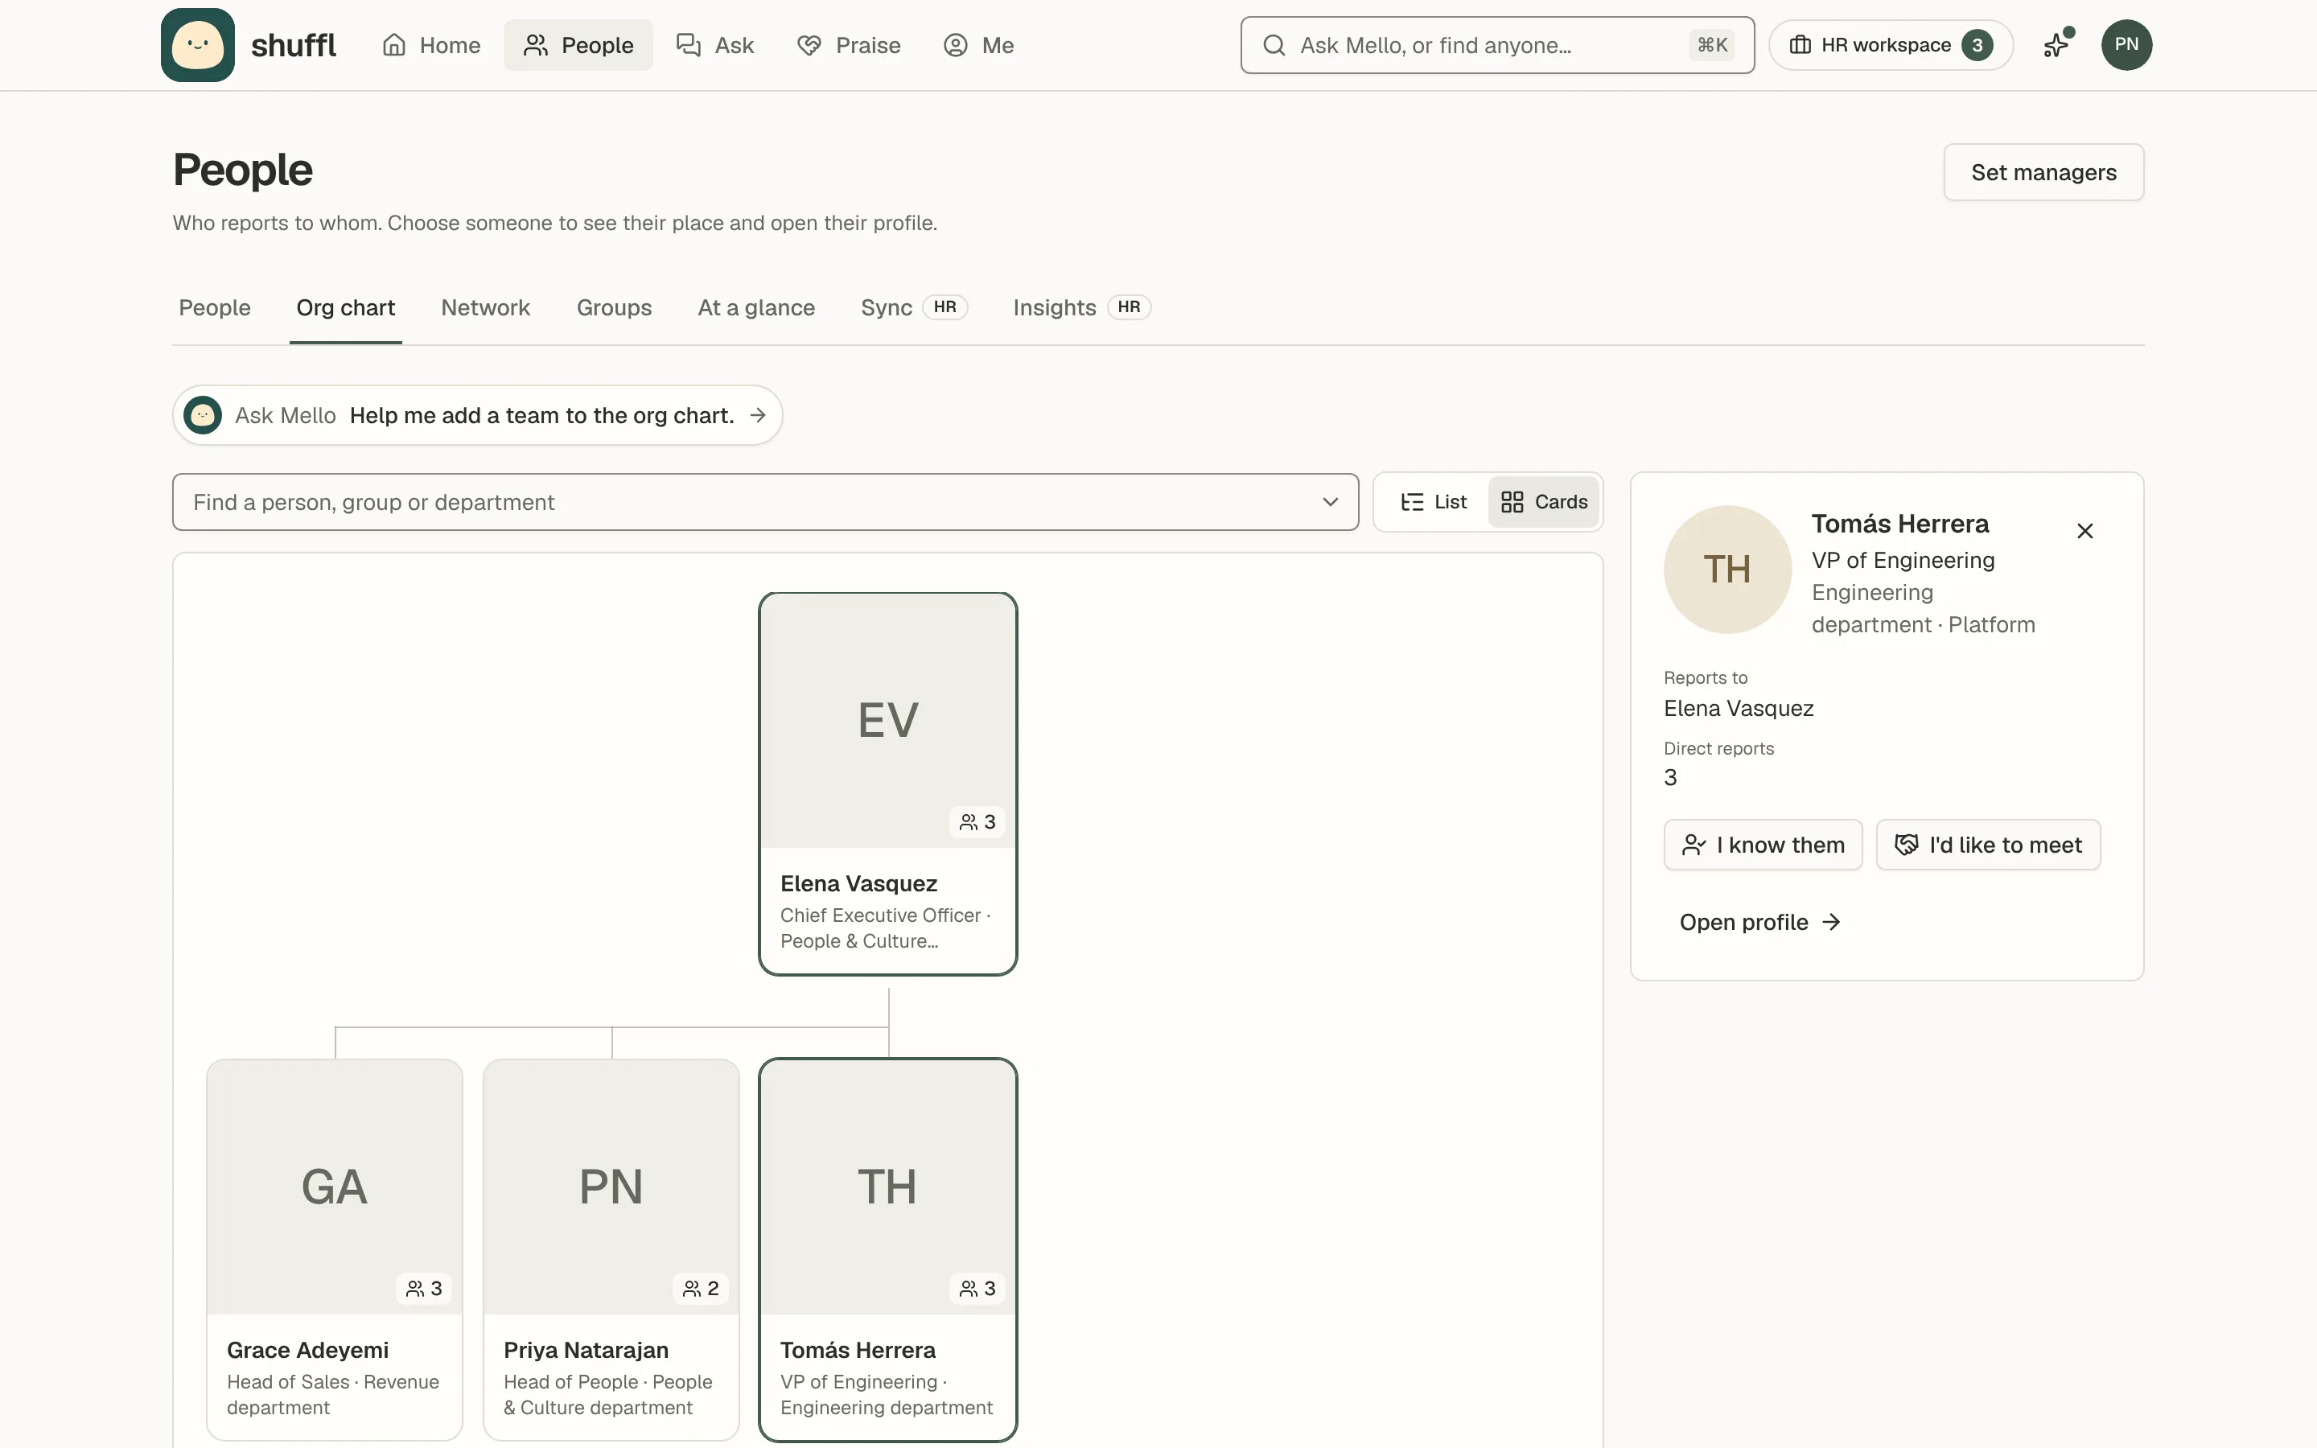Ask Mello to help add a team
2317x1448 pixels.
coord(478,416)
